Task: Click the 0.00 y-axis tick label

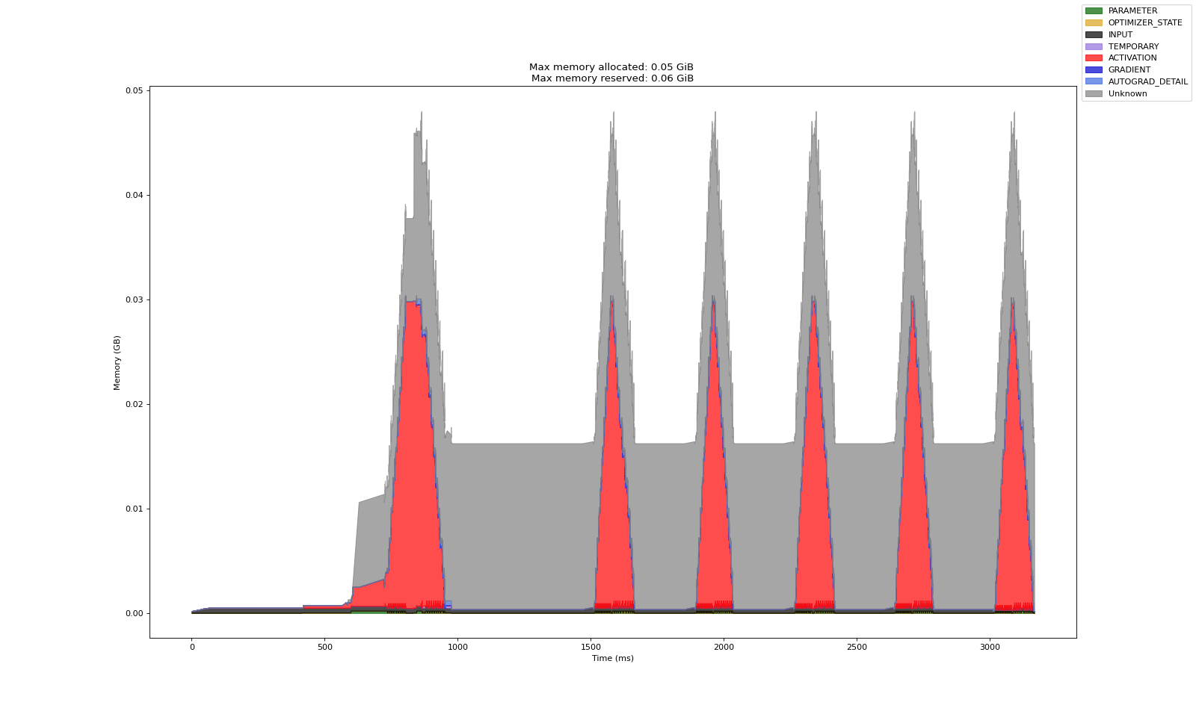Action: [134, 613]
